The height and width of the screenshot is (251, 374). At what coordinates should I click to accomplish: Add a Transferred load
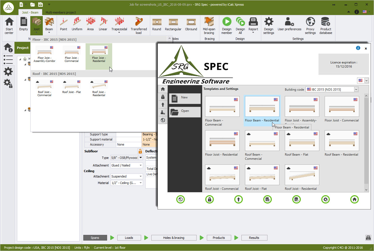pyautogui.click(x=139, y=26)
